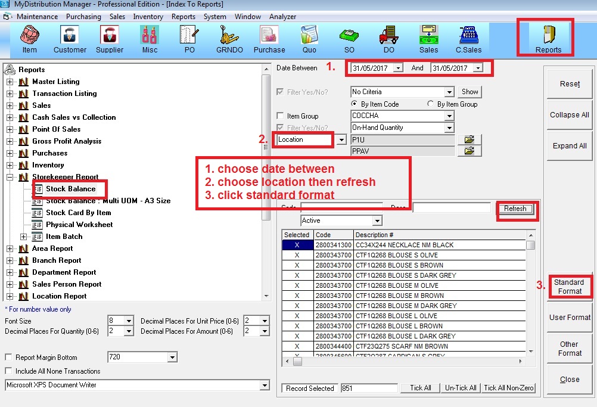This screenshot has width=597, height=407.
Task: Click the Refresh button
Action: pos(515,209)
